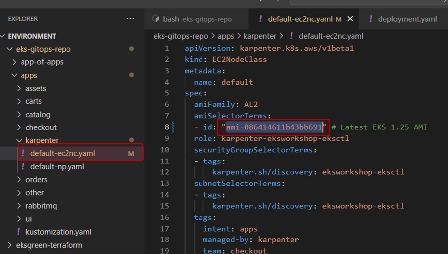Collapse the apps folder
The height and width of the screenshot is (254, 448).
[x=29, y=75]
